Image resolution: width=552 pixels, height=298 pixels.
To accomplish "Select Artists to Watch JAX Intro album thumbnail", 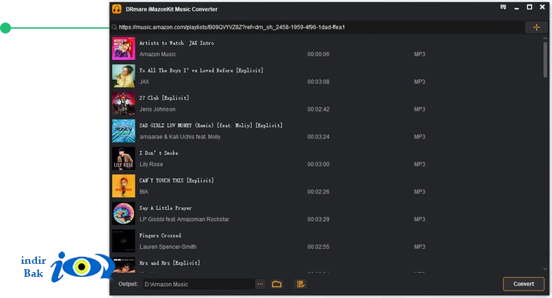I will 124,49.
